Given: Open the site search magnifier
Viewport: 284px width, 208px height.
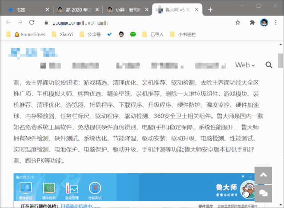Looking at the screenshot, I should tap(269, 65).
